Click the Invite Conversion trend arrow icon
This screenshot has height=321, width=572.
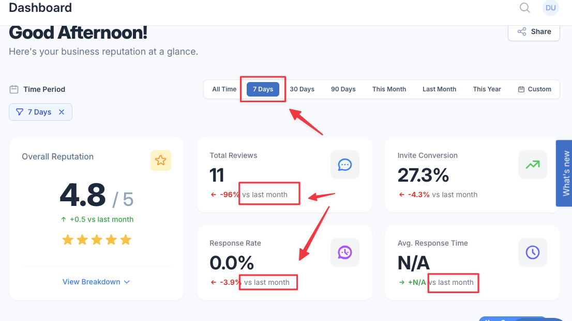(533, 165)
